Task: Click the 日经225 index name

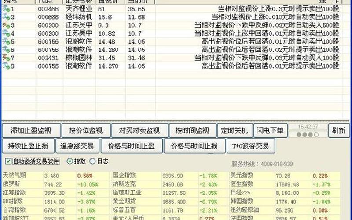Action: pyautogui.click(x=240, y=193)
